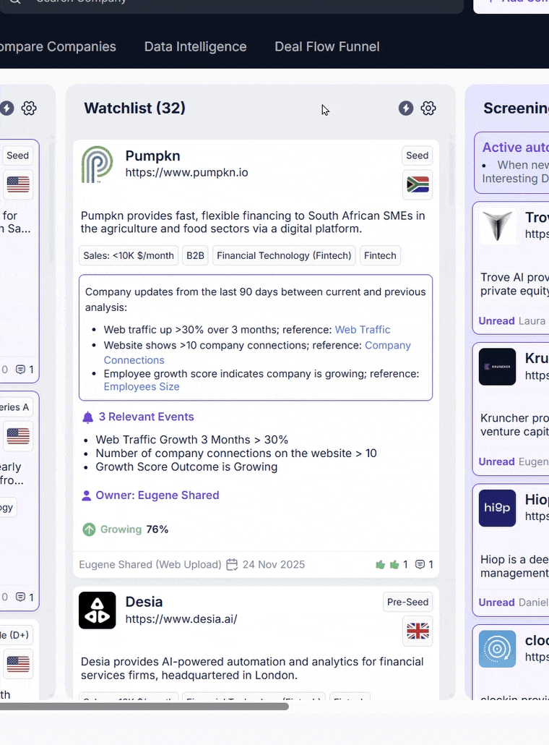Click the Pumpkn company logo
Screen dimensions: 549x745
[98, 164]
